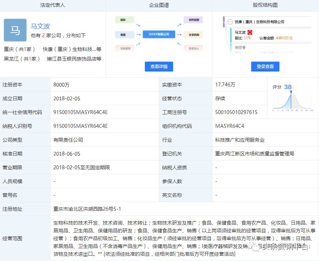Click the 马文波 shareholder entry in equity chart
Screen dimensions: 319x261
pos(240,32)
